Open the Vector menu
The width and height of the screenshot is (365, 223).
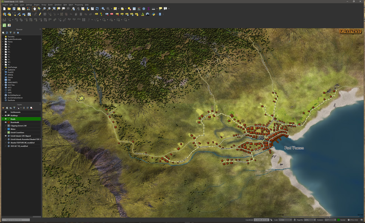[44, 4]
